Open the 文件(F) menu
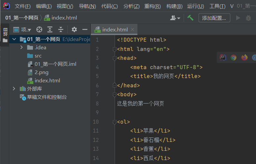This screenshot has height=164, width=256. 22,6
